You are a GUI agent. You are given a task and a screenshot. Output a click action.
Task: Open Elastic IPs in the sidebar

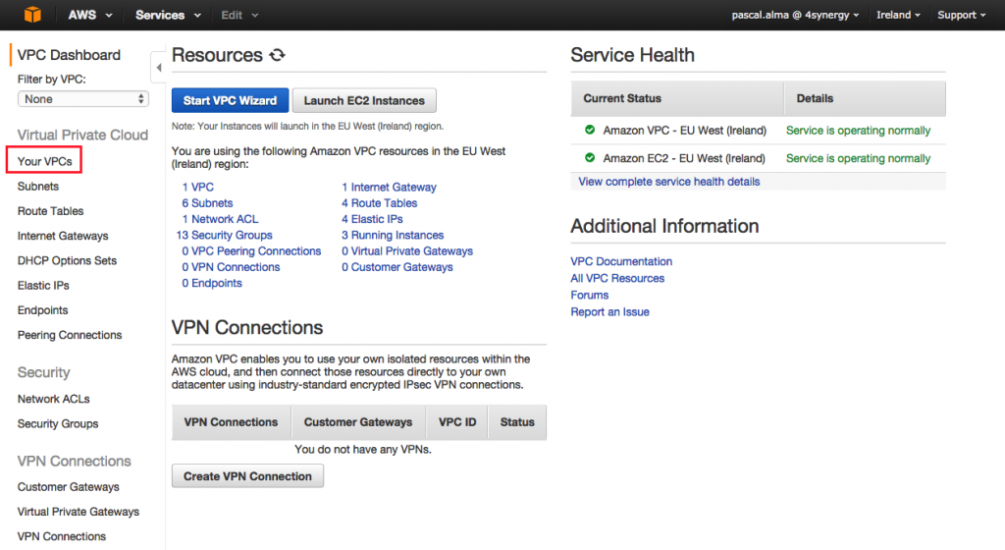(x=43, y=285)
